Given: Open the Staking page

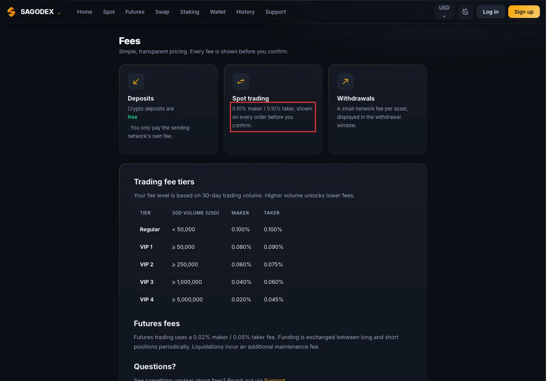Looking at the screenshot, I should click(189, 12).
